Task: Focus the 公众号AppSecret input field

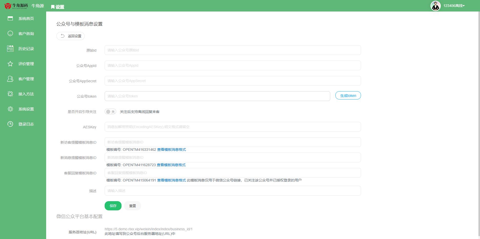Action: (233, 81)
